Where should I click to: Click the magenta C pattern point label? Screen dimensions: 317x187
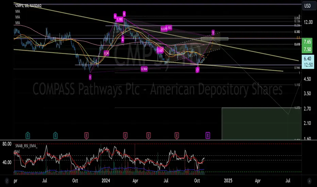coord(198,70)
